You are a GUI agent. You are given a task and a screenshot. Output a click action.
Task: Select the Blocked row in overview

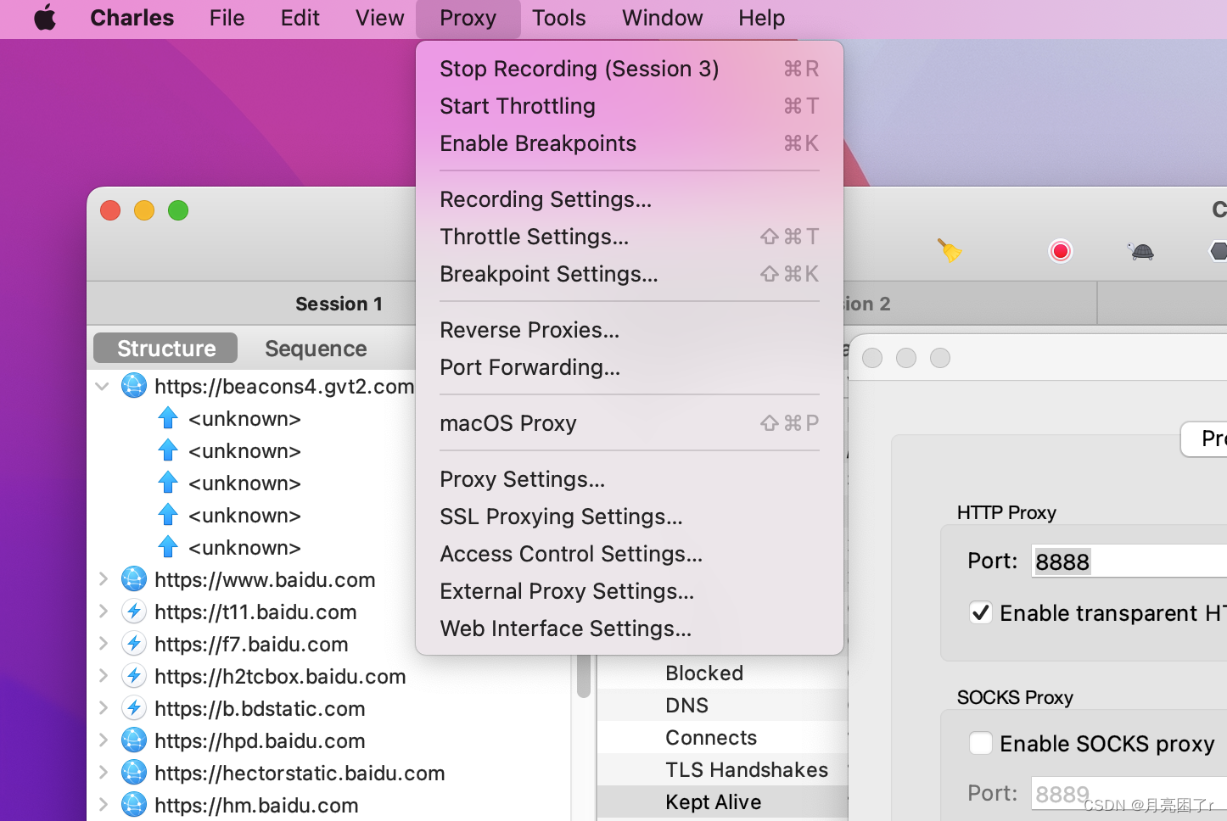tap(722, 673)
